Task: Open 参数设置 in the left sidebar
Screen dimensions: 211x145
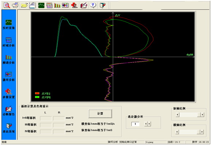Action: coord(9,94)
